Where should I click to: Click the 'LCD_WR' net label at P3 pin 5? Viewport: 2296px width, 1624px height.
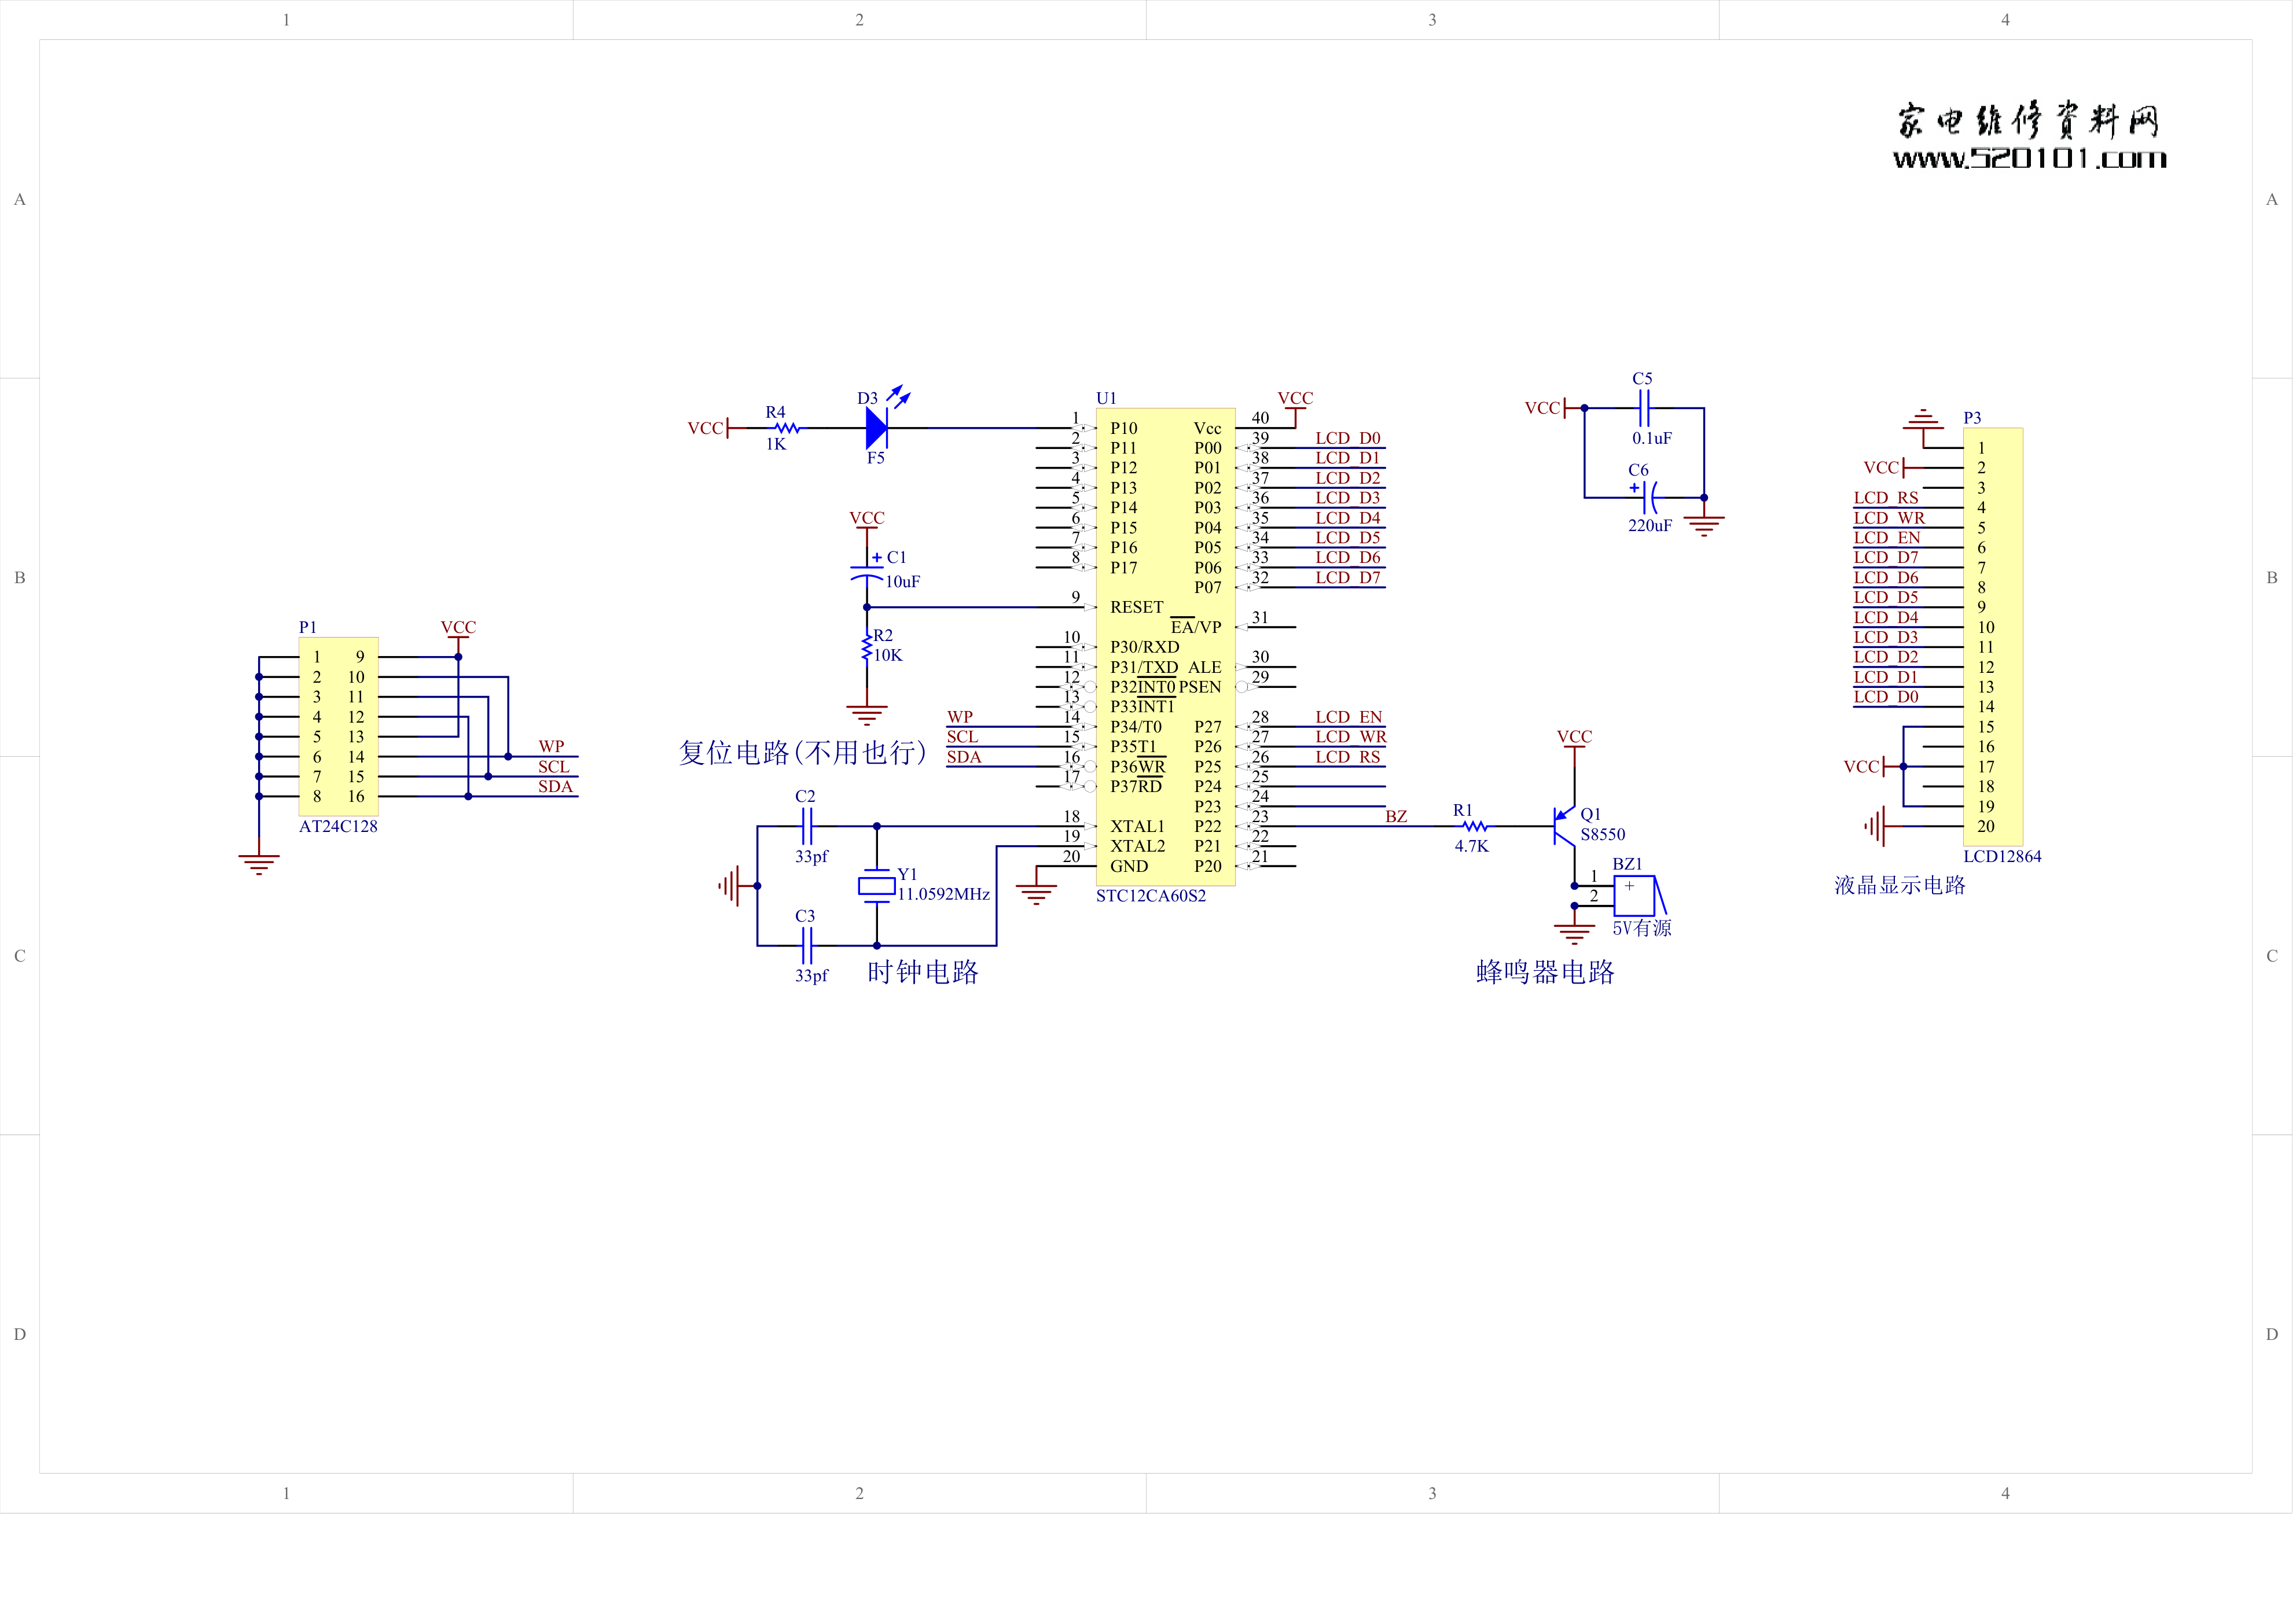coord(1891,518)
